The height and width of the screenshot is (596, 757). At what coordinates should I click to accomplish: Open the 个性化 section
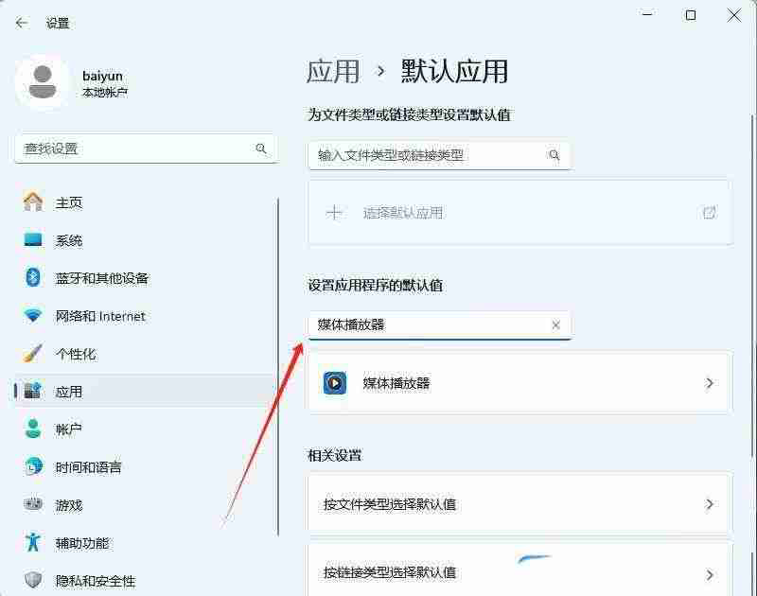click(145, 354)
